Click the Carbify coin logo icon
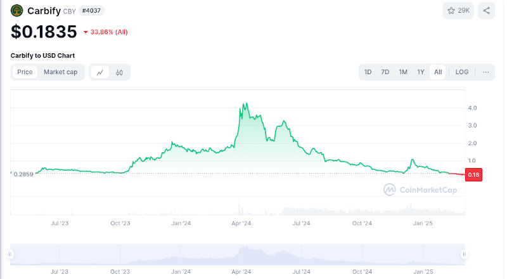This screenshot has width=507, height=279. point(16,10)
